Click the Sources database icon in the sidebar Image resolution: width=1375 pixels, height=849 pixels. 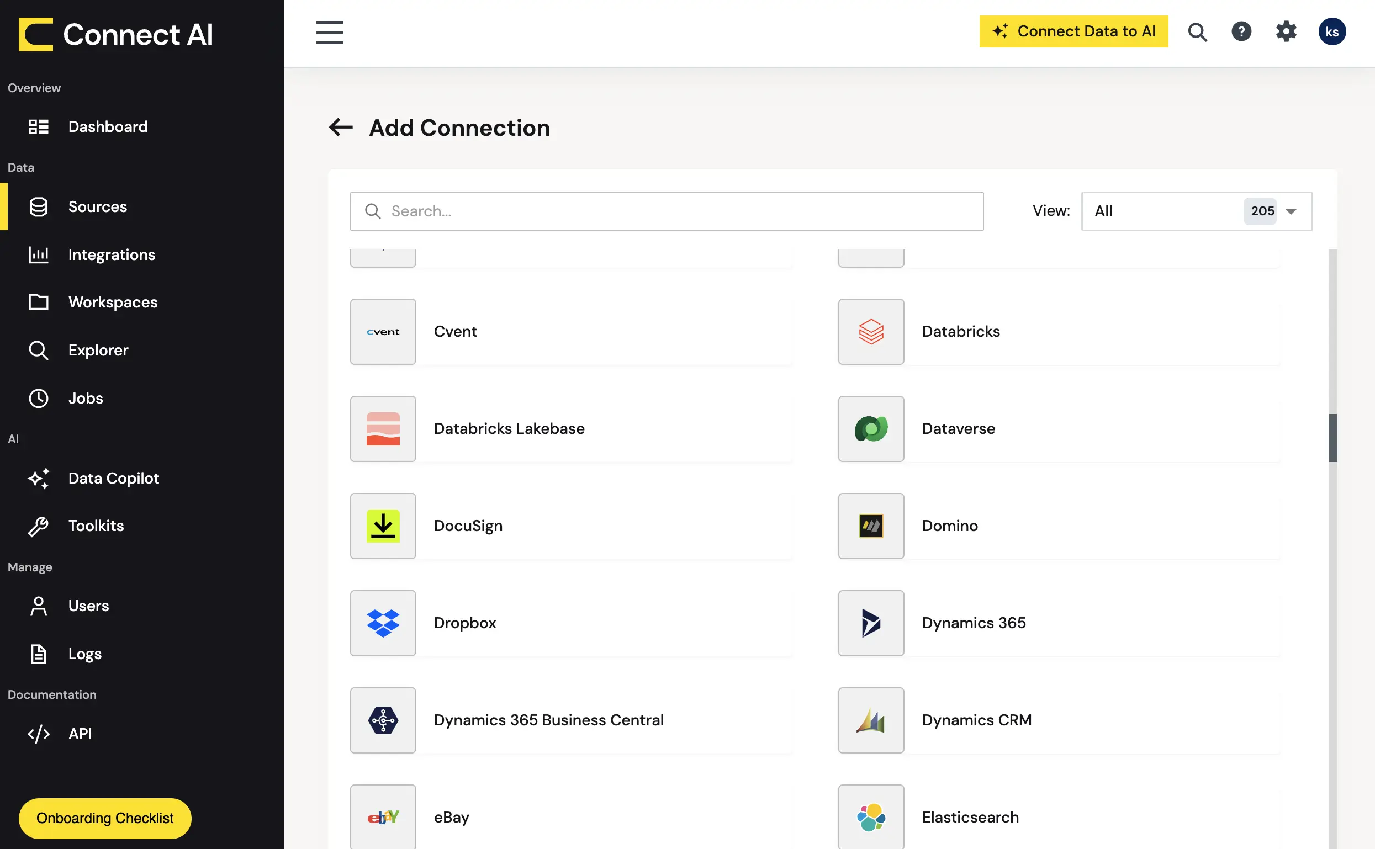click(38, 206)
